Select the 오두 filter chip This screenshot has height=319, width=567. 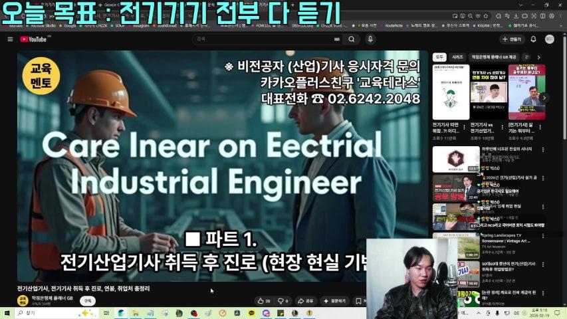point(439,57)
